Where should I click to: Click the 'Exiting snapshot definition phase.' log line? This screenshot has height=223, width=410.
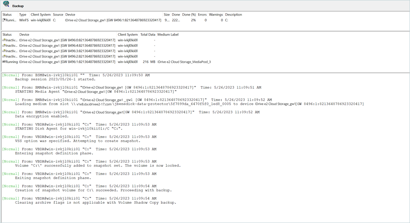coord(53,178)
